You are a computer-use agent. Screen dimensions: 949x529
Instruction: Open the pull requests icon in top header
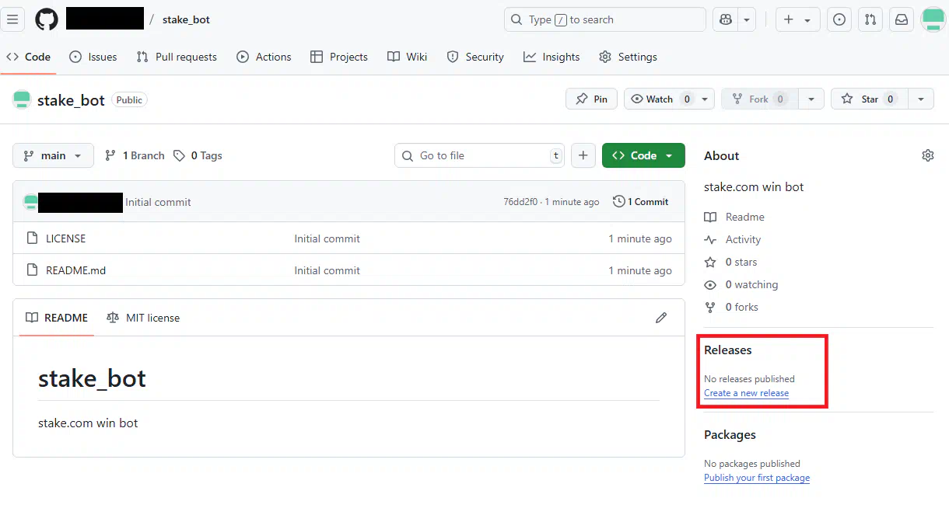870,19
